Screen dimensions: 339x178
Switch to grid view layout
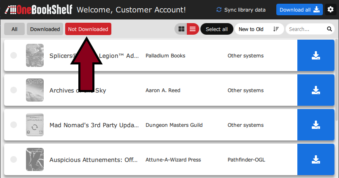(x=181, y=29)
